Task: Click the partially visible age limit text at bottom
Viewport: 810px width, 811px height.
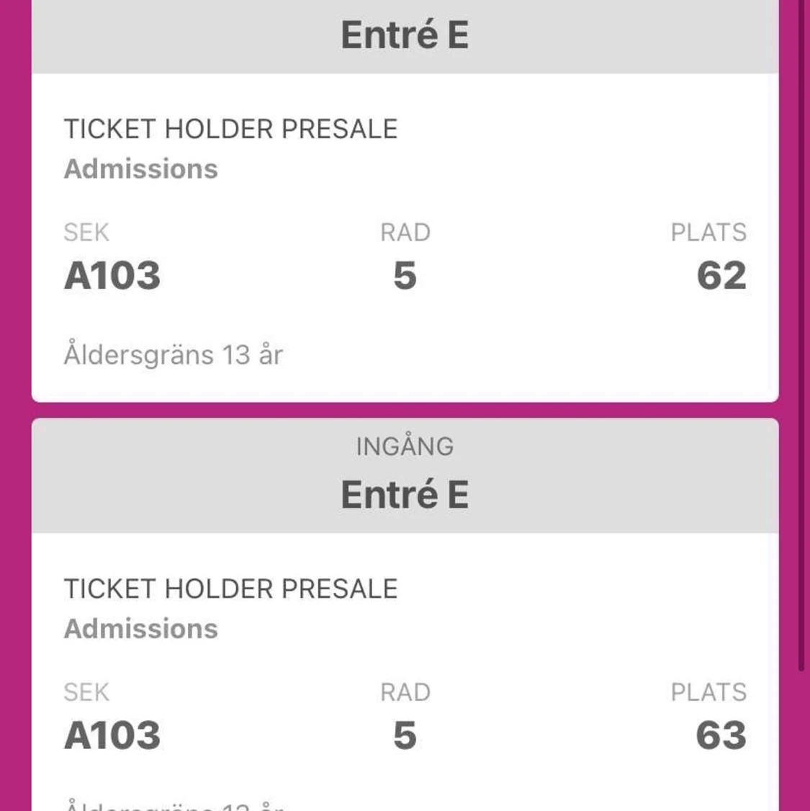Action: pos(174,805)
